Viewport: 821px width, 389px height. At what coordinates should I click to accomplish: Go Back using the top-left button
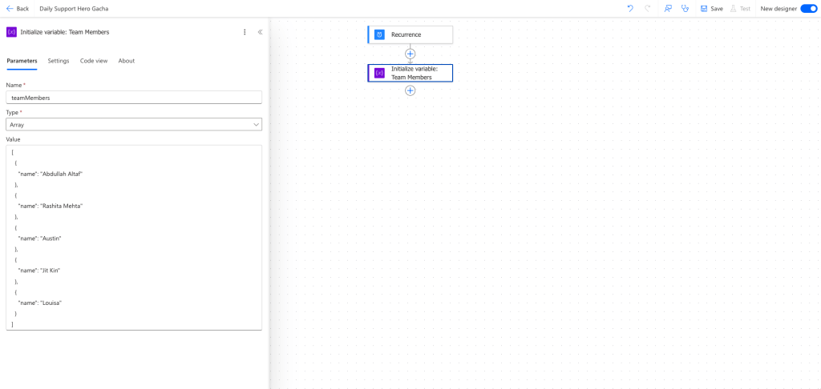[x=18, y=8]
